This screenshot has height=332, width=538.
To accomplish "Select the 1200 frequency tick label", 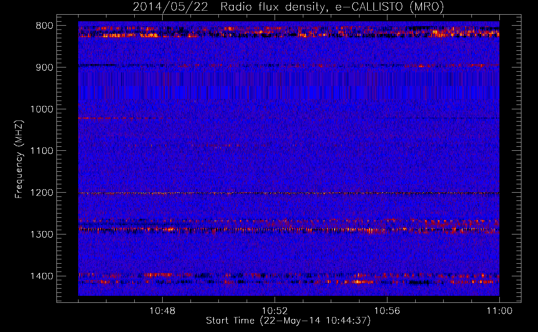I will (x=42, y=193).
